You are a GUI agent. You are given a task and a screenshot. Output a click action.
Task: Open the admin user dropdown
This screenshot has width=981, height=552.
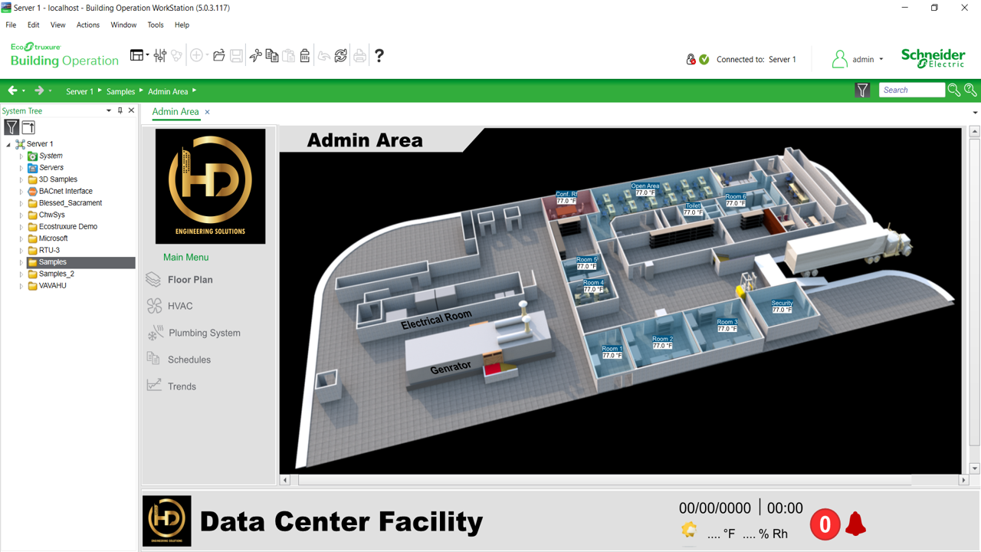881,60
